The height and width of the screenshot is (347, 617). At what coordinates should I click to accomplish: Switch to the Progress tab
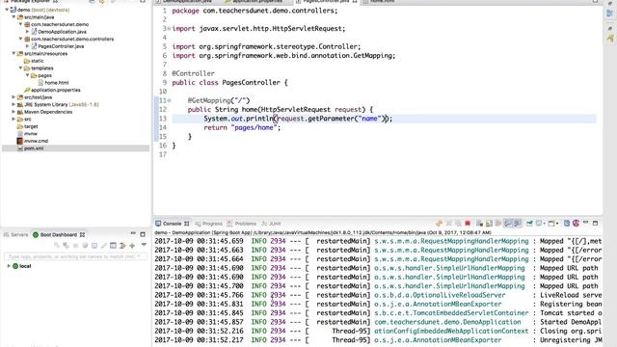coord(212,224)
